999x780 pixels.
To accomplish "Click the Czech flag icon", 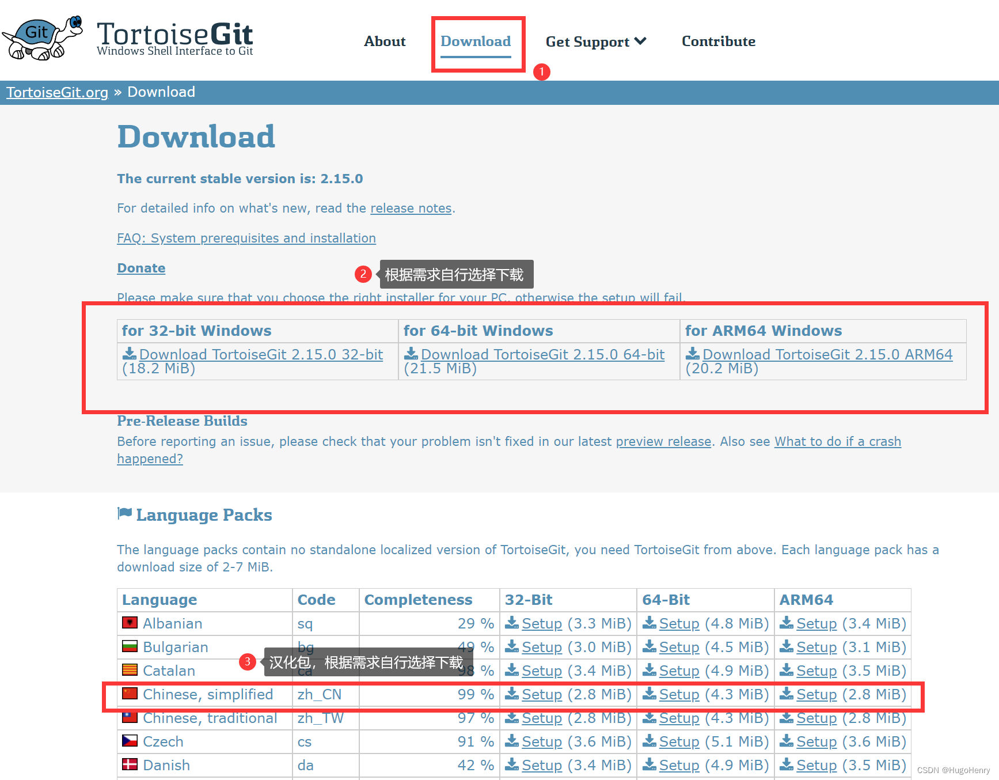I will point(130,741).
